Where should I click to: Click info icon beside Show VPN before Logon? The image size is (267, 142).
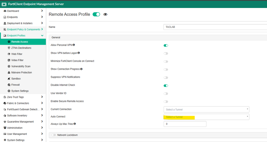point(79,53)
